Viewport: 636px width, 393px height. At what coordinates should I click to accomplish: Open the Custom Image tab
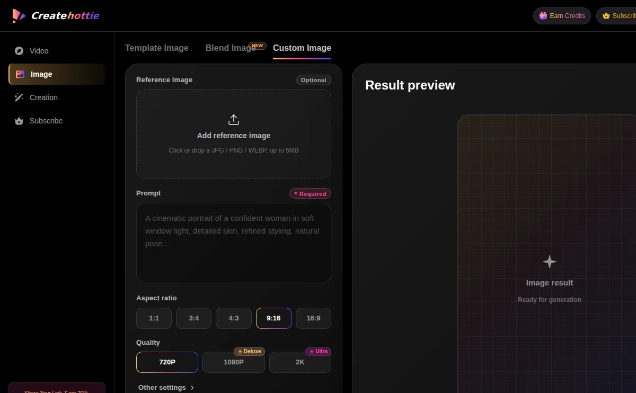[x=302, y=48]
